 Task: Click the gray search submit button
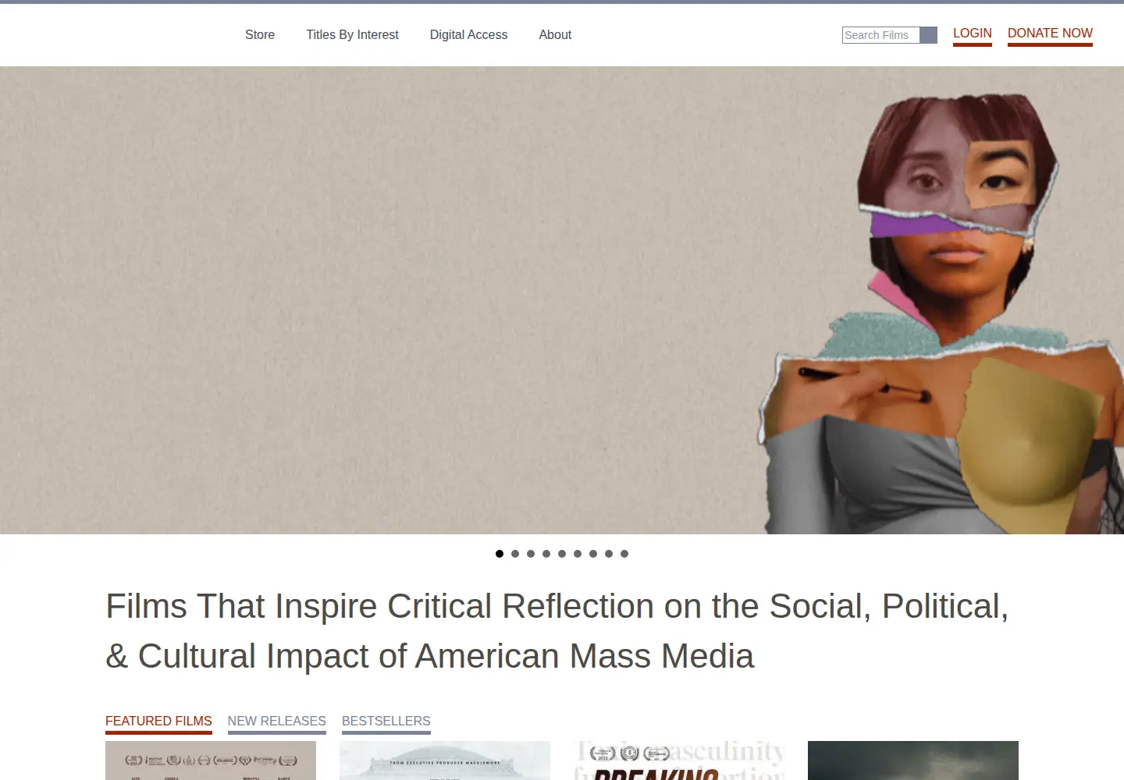[928, 35]
